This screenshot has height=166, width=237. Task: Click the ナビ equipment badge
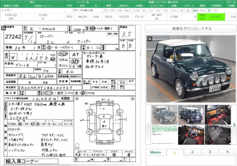coord(158,10)
